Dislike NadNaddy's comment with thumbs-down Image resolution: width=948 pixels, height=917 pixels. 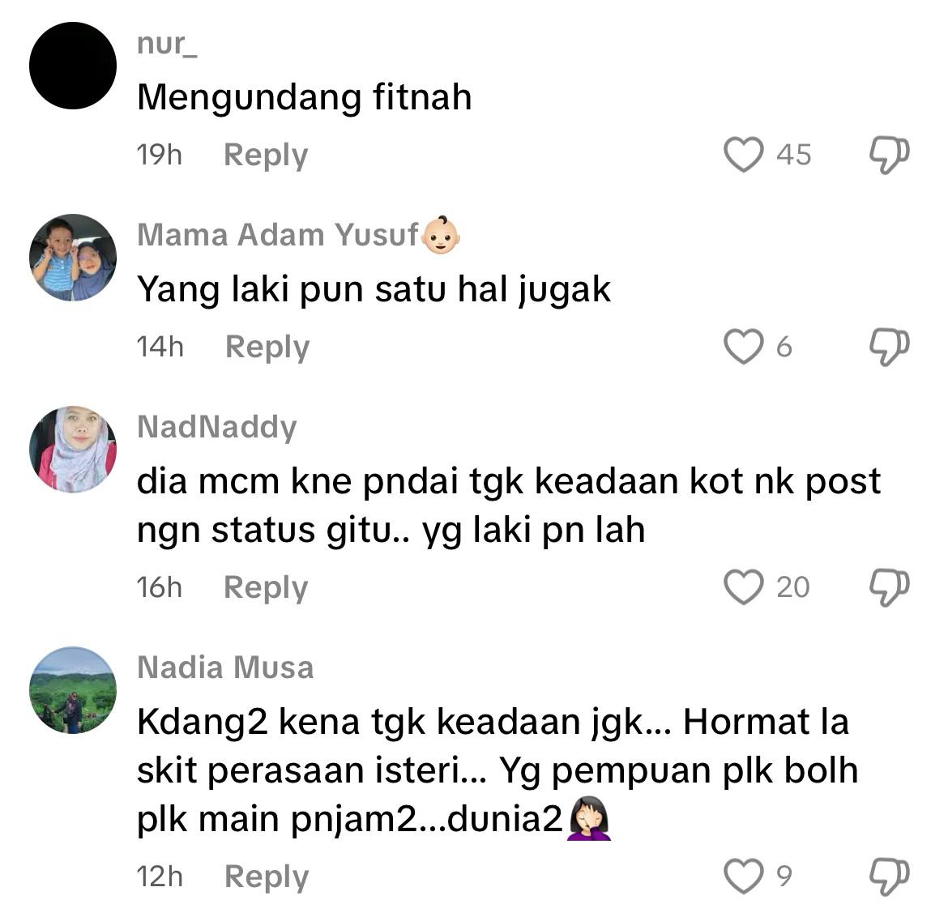tap(890, 587)
